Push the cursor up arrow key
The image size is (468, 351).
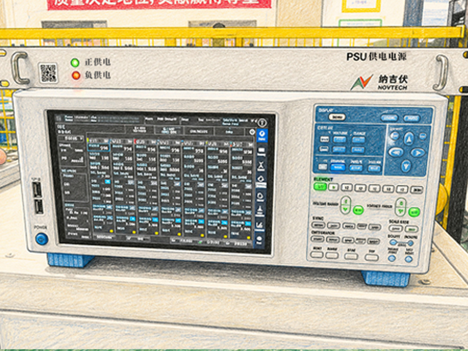coord(408,139)
